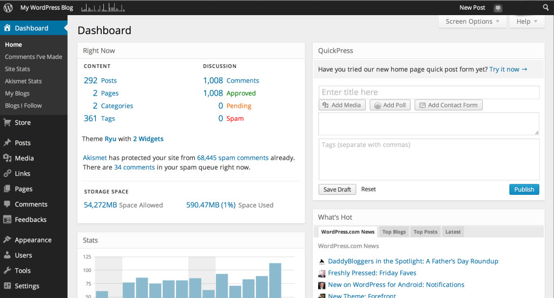Open the My WordPress Blog site link
This screenshot has height=298, width=554.
click(x=47, y=8)
